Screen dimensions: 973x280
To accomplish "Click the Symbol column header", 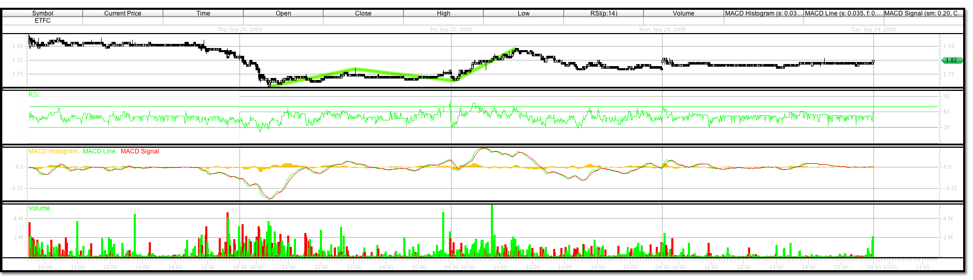I will coord(43,13).
